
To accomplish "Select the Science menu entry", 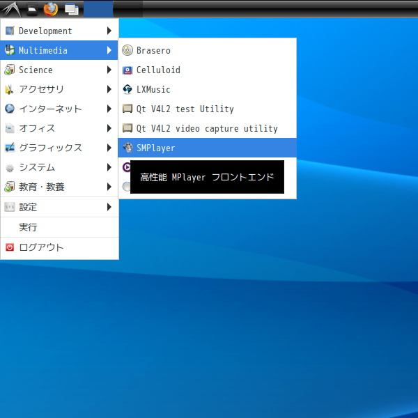I will click(x=59, y=70).
